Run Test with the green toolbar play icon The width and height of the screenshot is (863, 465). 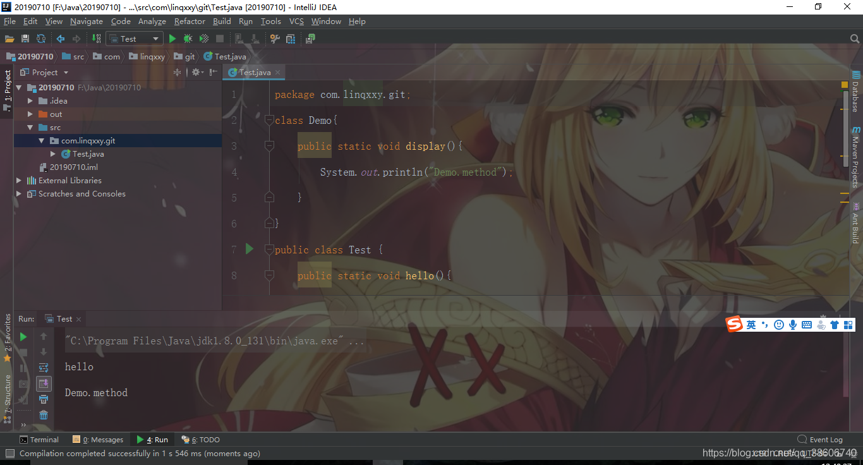[172, 39]
